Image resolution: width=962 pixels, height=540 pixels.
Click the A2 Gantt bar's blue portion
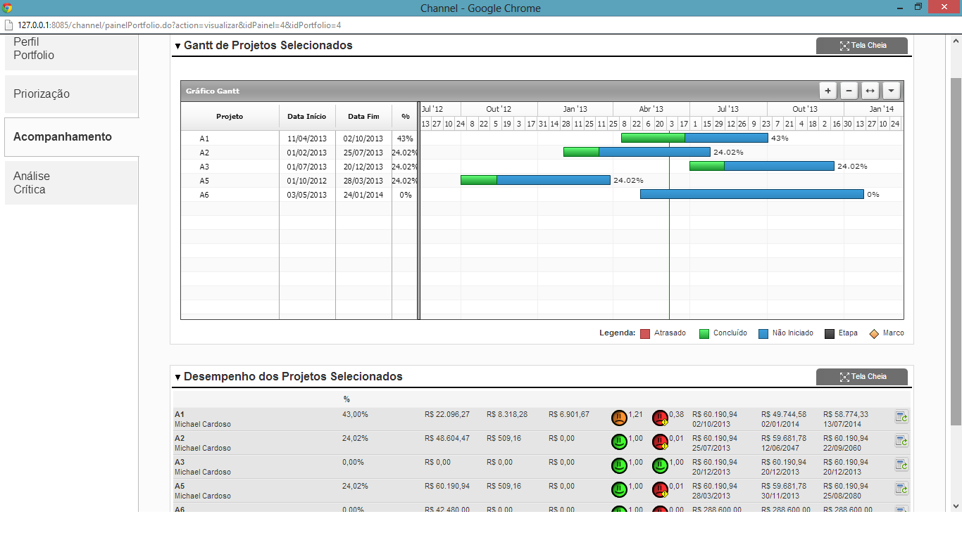coord(654,152)
